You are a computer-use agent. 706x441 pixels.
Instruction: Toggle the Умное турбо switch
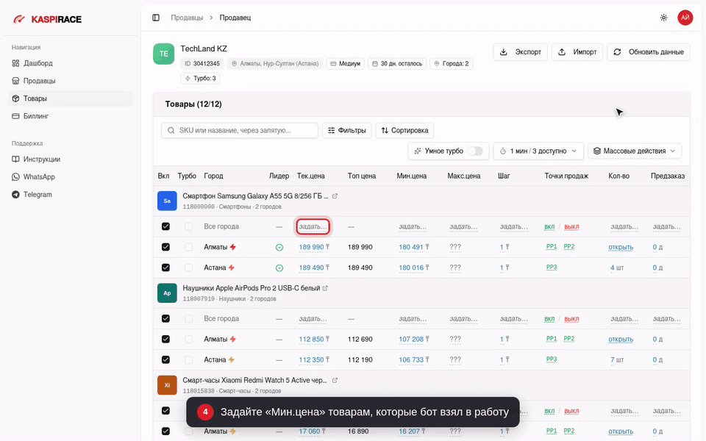tap(474, 151)
